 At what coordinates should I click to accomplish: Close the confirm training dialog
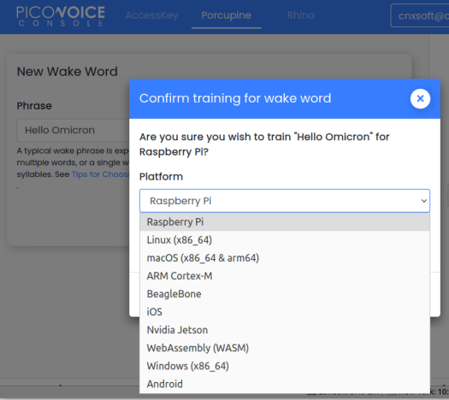tap(420, 98)
